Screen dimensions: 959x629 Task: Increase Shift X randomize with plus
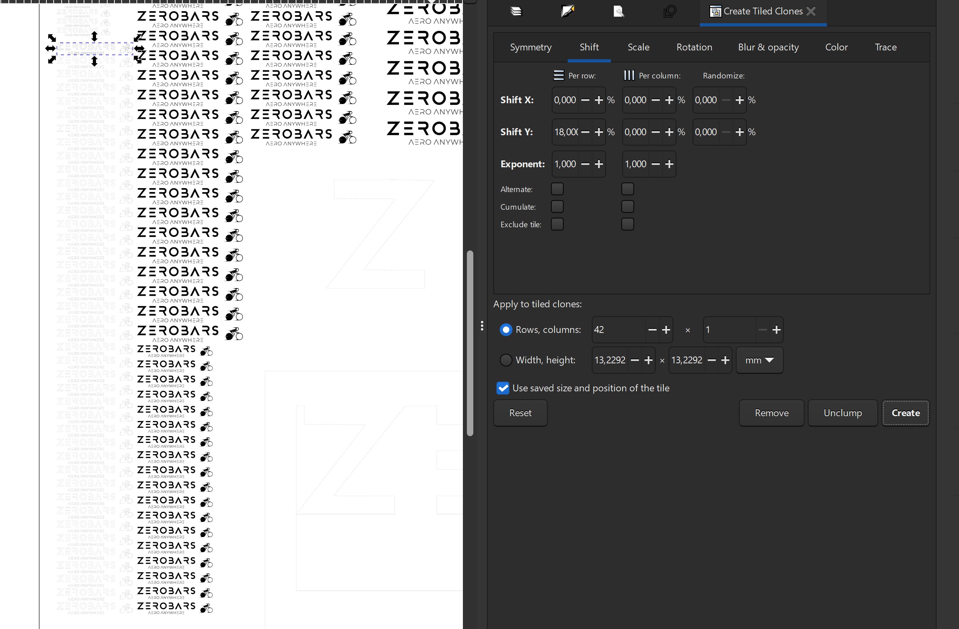739,100
